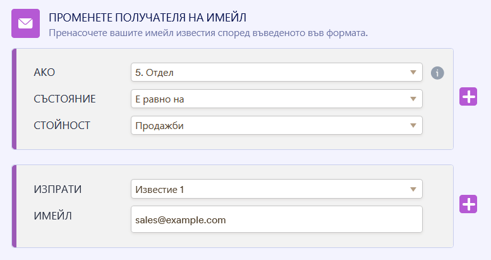
Task: Click the СТОЙНОСТ label
Action: (62, 125)
